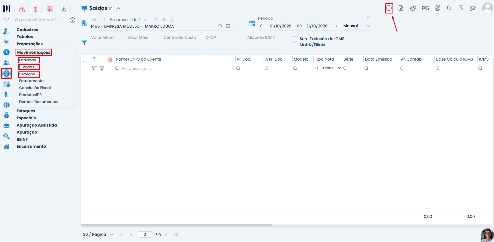Toggle the select-all rows checkbox
The image size is (494, 242).
click(x=86, y=59)
